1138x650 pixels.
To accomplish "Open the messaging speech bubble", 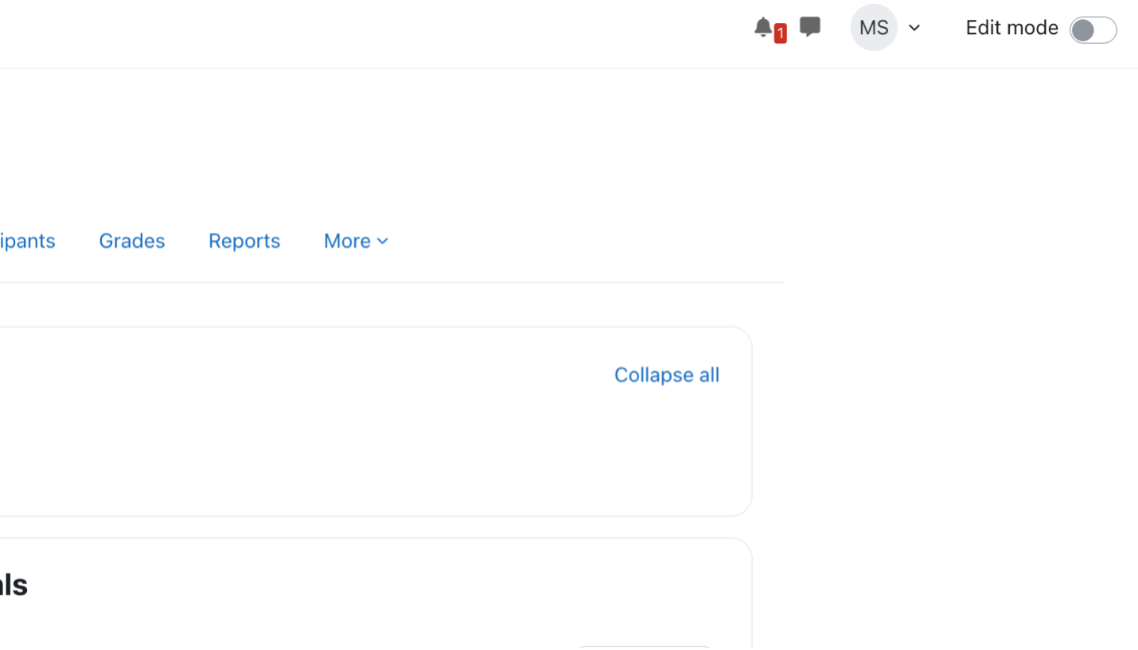I will coord(809,28).
